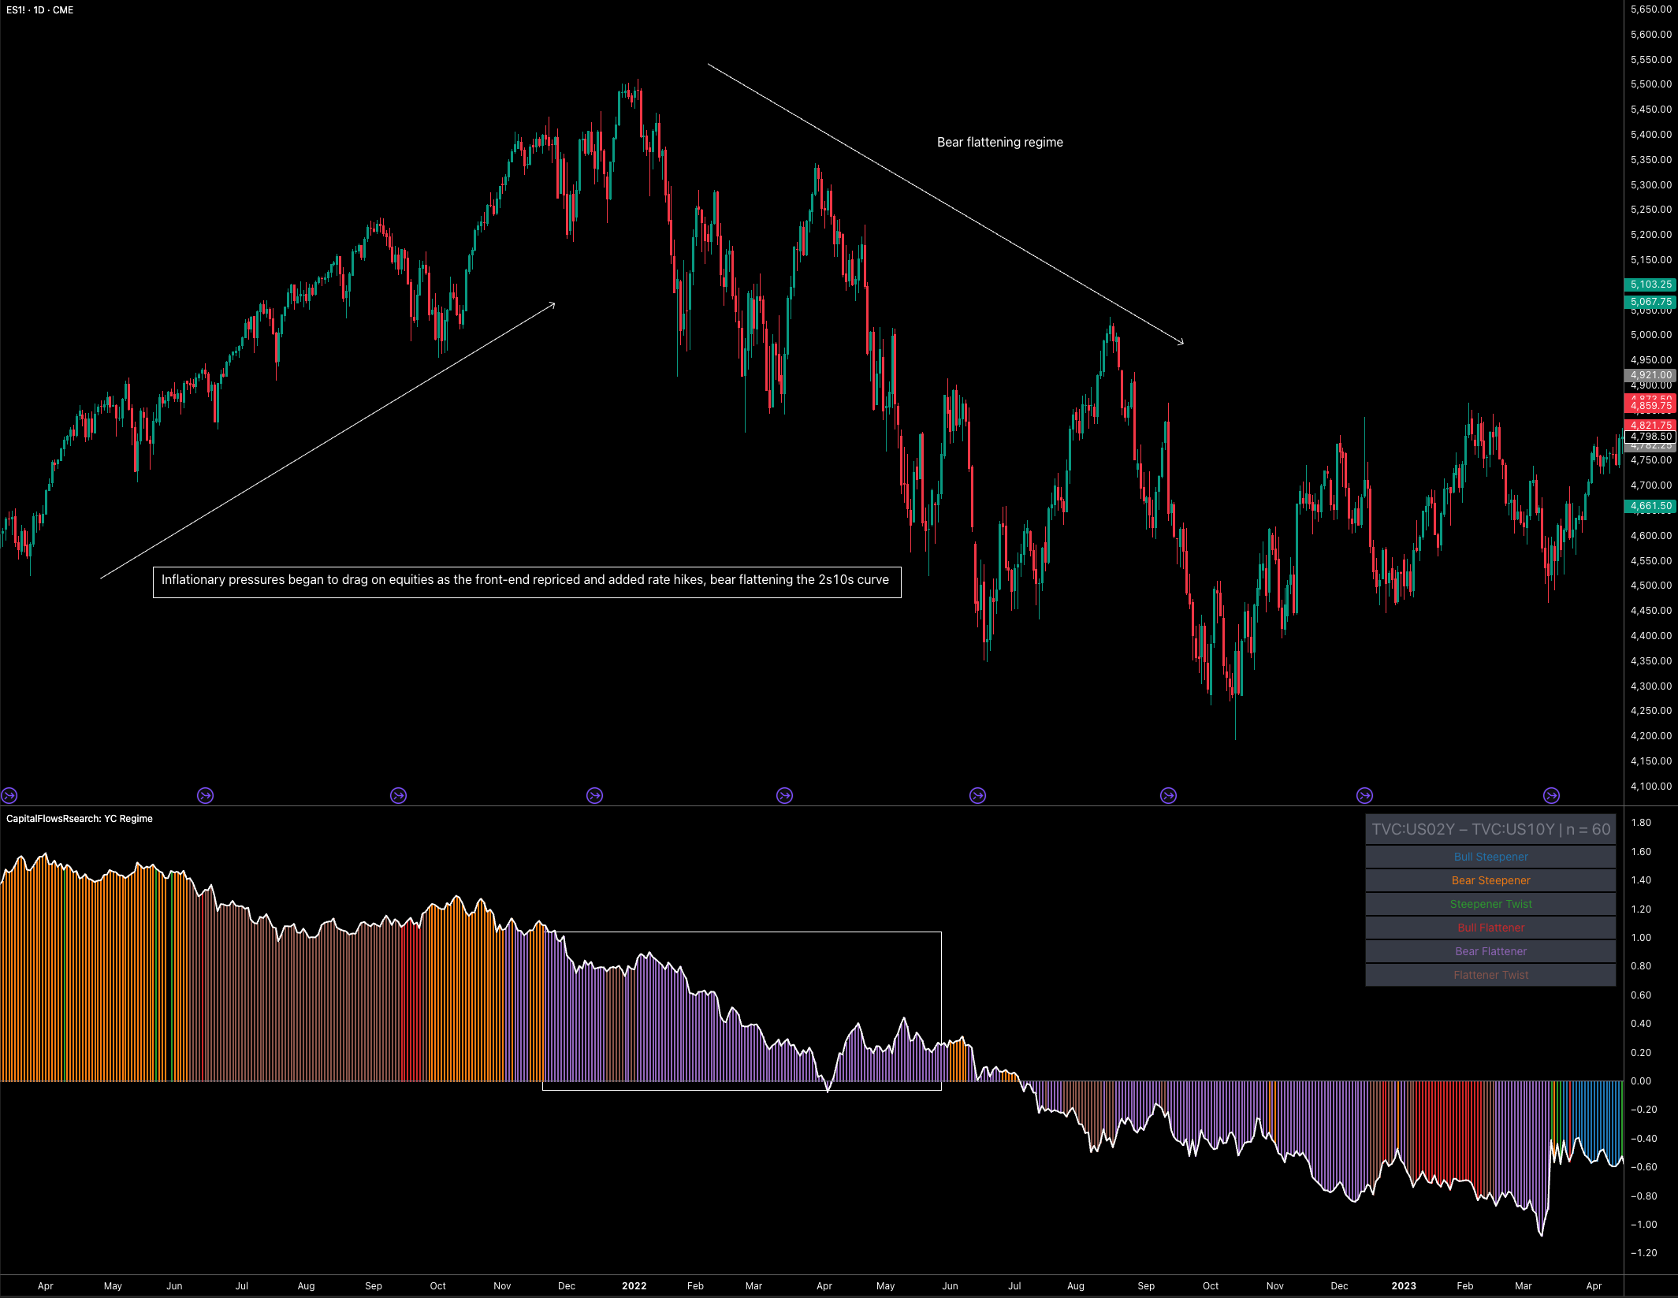Image resolution: width=1678 pixels, height=1298 pixels.
Task: Click the September 2021 contract rollover icon
Action: click(x=398, y=795)
